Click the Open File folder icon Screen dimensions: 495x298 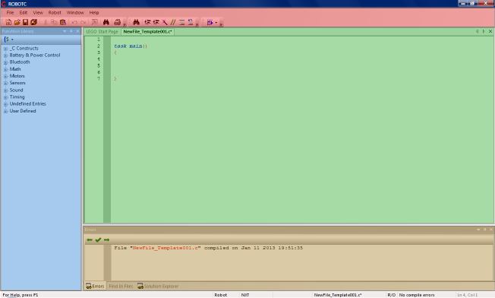coord(17,22)
